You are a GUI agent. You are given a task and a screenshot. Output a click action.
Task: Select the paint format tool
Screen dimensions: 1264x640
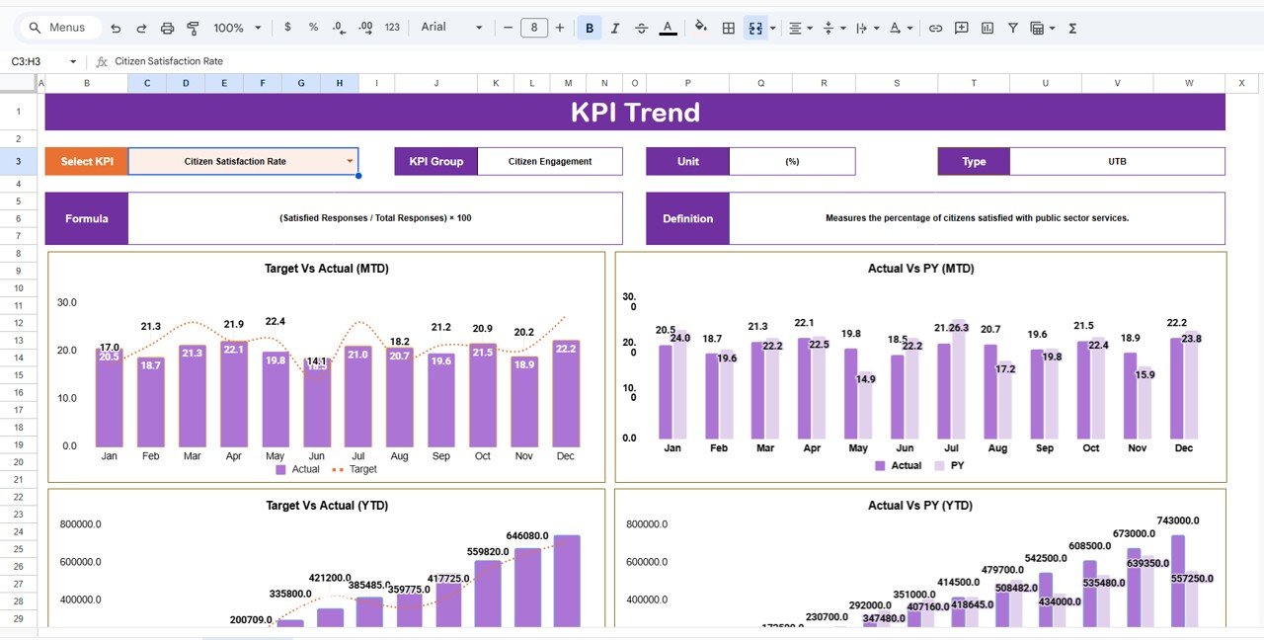click(x=194, y=28)
